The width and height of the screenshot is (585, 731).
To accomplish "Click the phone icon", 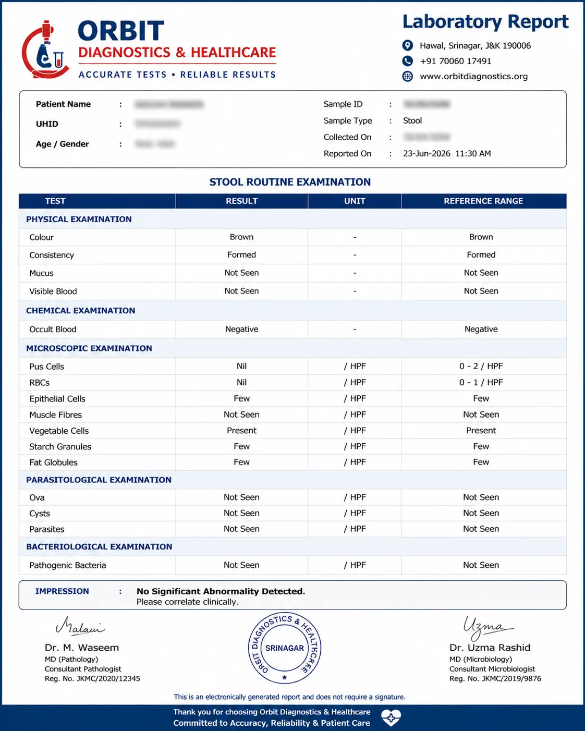I will click(408, 61).
